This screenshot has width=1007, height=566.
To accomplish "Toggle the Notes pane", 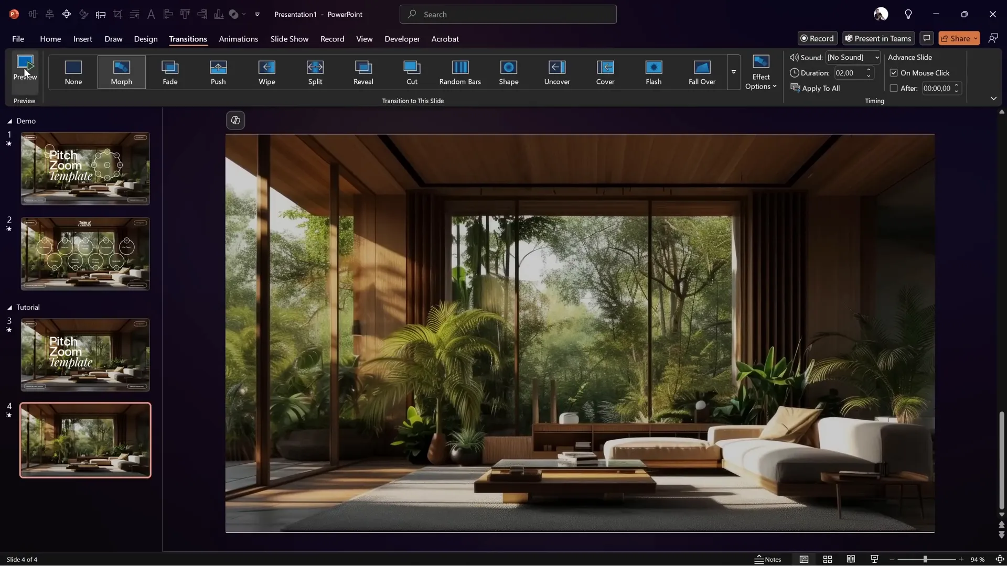I will pos(768,559).
